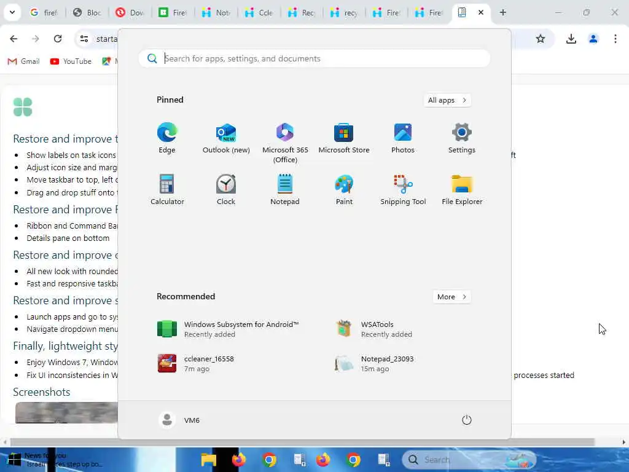Open File Explorer folder icon on taskbar
The width and height of the screenshot is (629, 472).
209,460
